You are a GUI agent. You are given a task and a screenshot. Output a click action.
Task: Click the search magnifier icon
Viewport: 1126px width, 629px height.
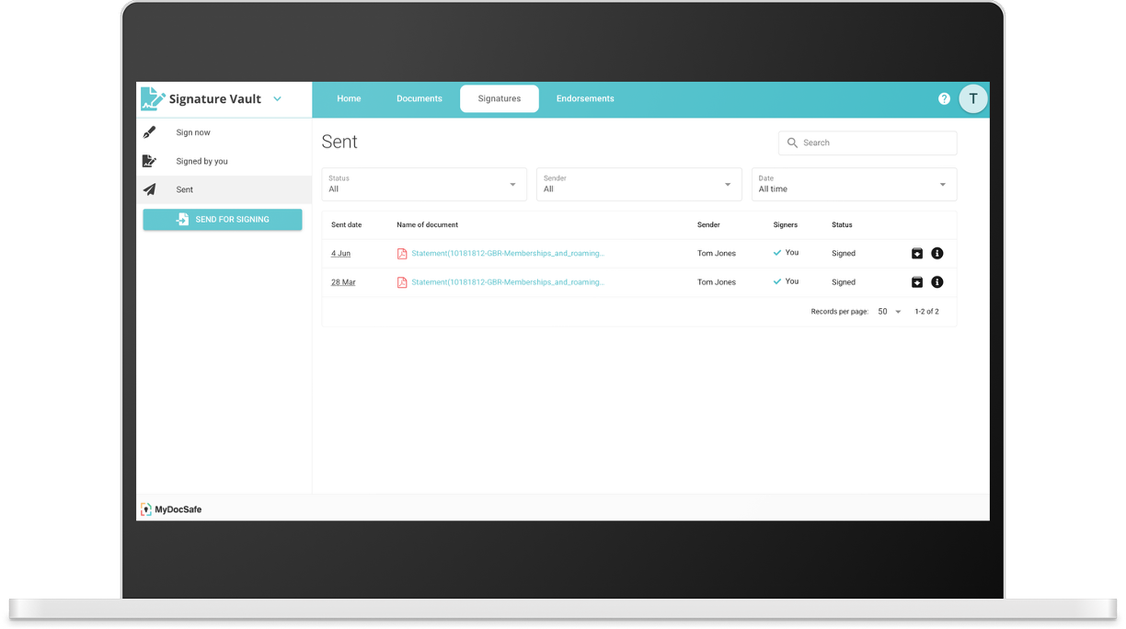click(x=792, y=143)
